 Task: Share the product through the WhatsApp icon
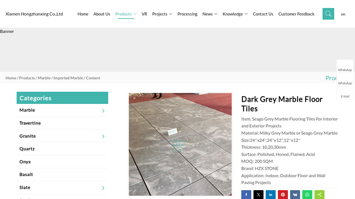pyautogui.click(x=307, y=195)
